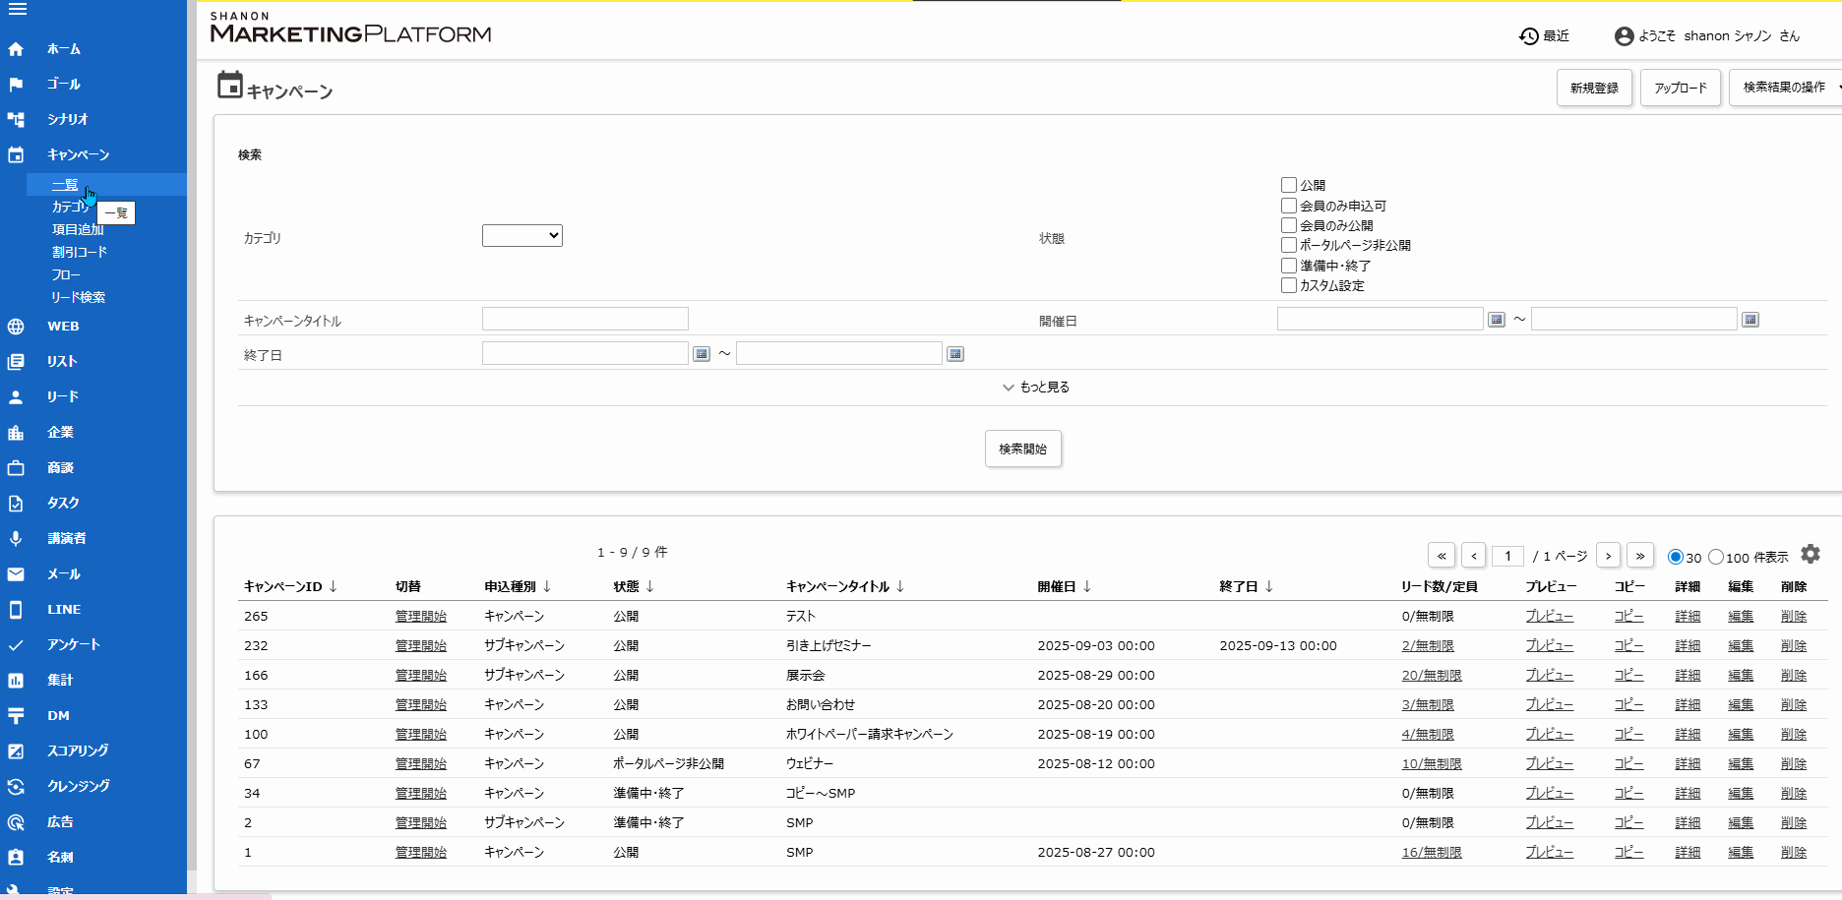Viewport: 1842px width, 900px height.
Task: Click the DM icon in sidebar
Action: (16, 716)
